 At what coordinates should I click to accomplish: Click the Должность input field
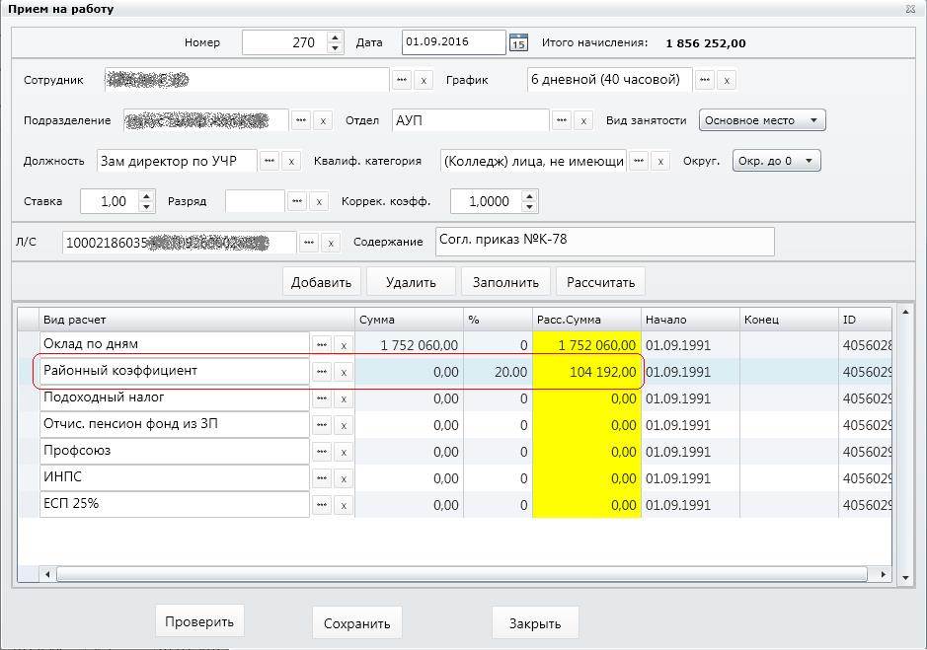(177, 161)
